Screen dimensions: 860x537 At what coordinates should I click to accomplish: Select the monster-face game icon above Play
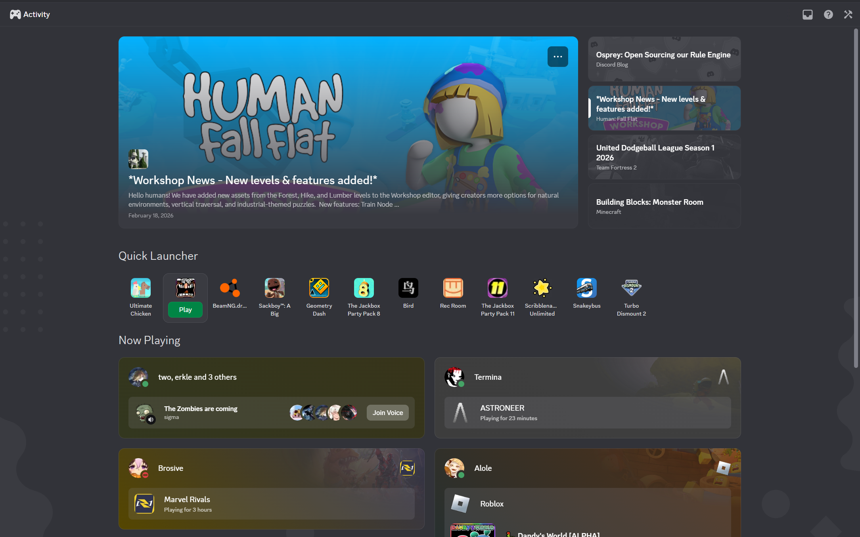[x=185, y=288]
